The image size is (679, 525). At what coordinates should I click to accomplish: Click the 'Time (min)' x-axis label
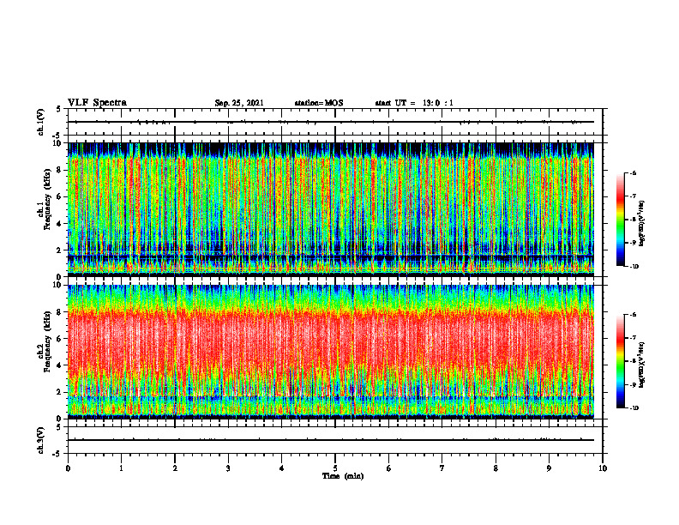pyautogui.click(x=343, y=476)
